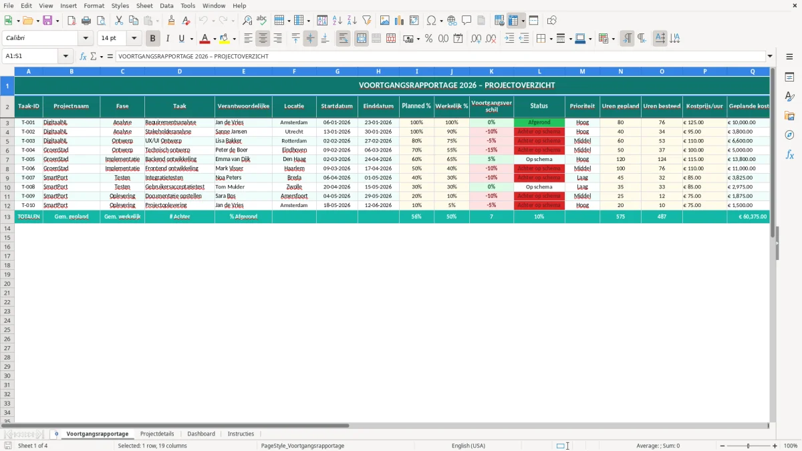Image resolution: width=802 pixels, height=451 pixels.
Task: Click Insert Chart icon
Action: coord(400,21)
